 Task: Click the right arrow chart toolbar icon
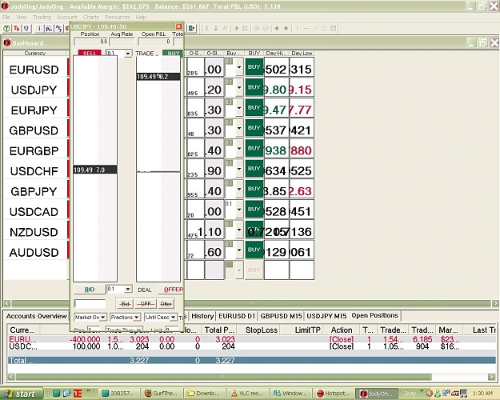point(286,28)
